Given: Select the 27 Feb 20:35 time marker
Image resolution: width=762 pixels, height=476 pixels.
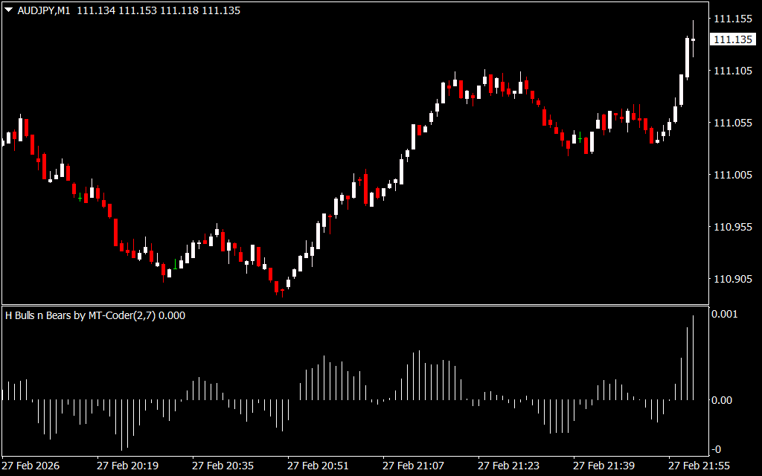Looking at the screenshot, I should tap(222, 466).
